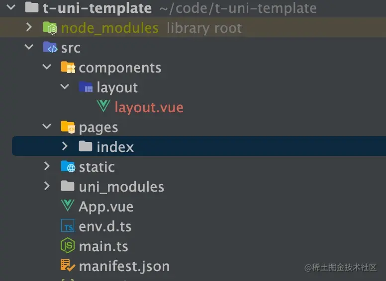Select the uni_modules folder name
This screenshot has height=281, width=386.
121,187
